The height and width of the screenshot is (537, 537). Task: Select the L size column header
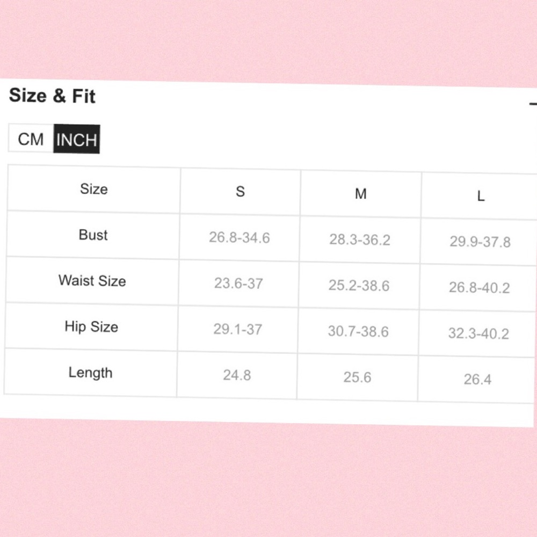pos(481,197)
